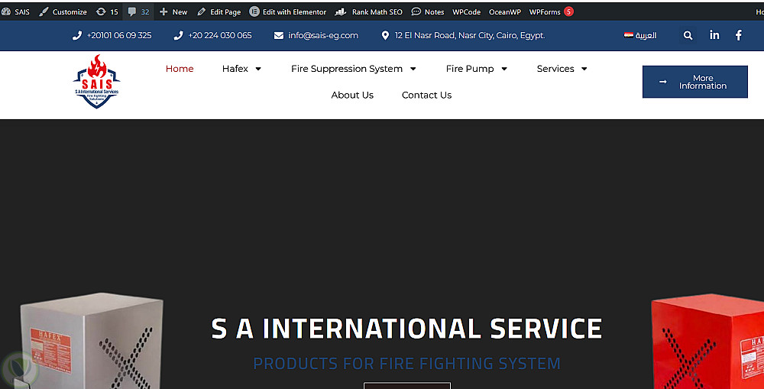Visit the Facebook page icon
The height and width of the screenshot is (389, 764).
739,35
